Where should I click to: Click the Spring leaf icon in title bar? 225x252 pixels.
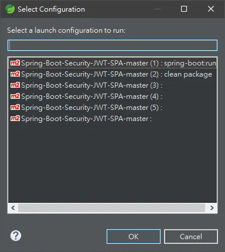tap(10, 9)
